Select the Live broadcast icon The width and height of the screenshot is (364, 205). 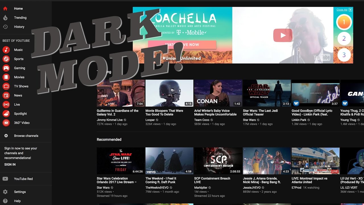pos(6,104)
